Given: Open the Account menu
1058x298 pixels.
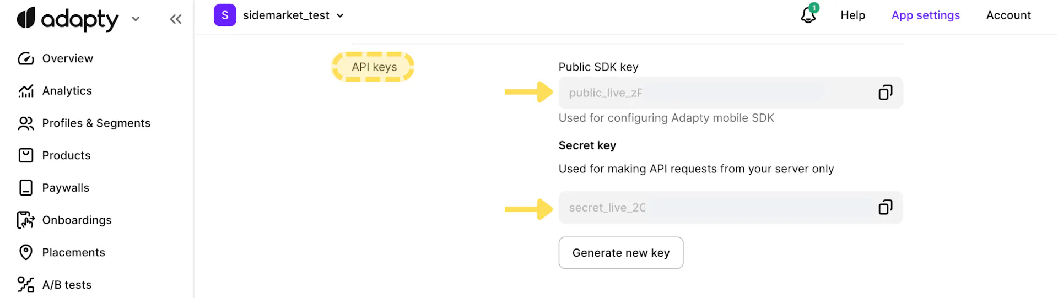Looking at the screenshot, I should (1008, 15).
